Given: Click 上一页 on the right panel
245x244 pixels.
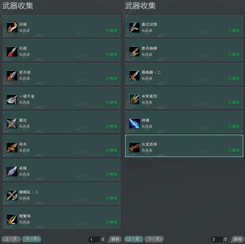Looking at the screenshot, I should [x=134, y=239].
